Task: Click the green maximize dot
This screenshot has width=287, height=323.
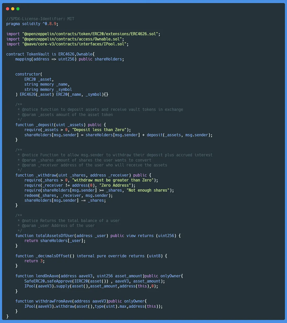Action: [18, 9]
